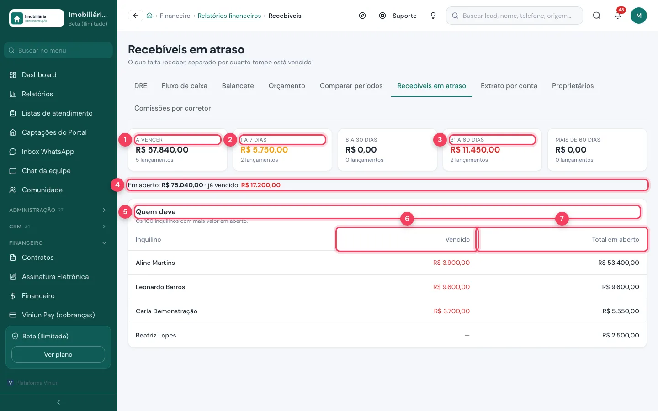The height and width of the screenshot is (411, 658).
Task: Click the lightbulb tips icon
Action: click(433, 16)
